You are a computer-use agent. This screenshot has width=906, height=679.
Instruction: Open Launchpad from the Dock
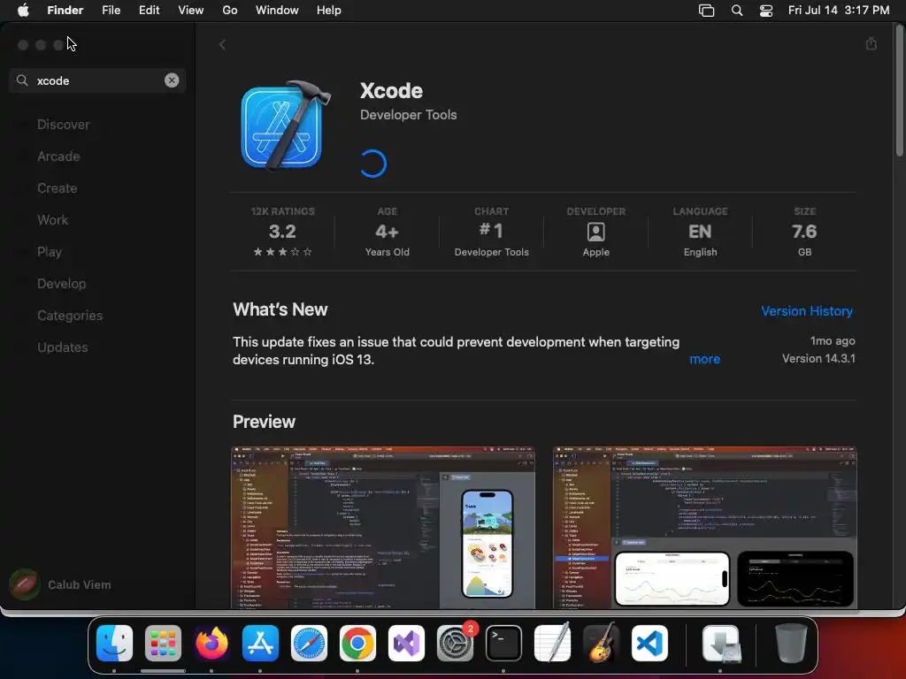(163, 643)
